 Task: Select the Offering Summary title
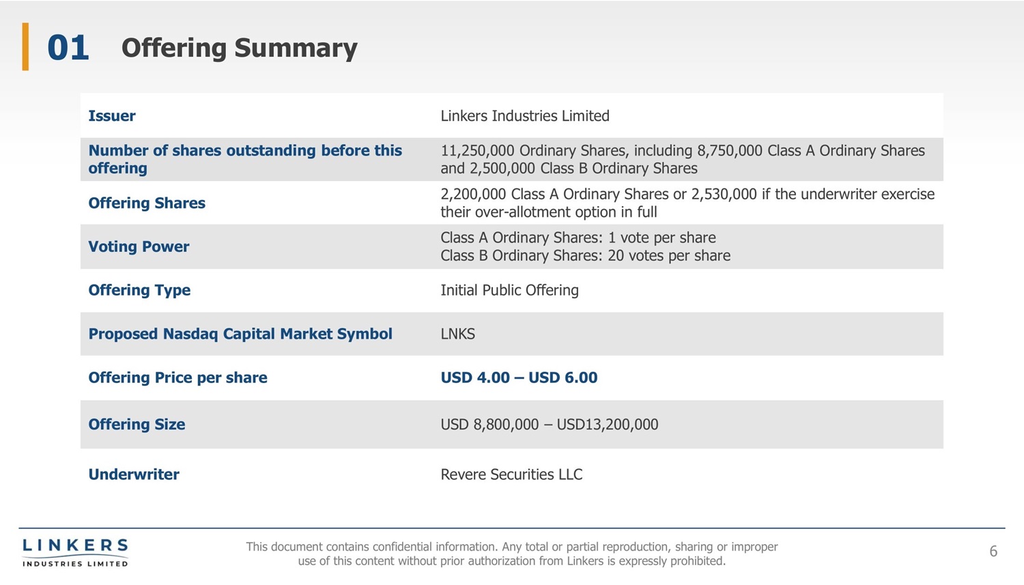click(239, 48)
